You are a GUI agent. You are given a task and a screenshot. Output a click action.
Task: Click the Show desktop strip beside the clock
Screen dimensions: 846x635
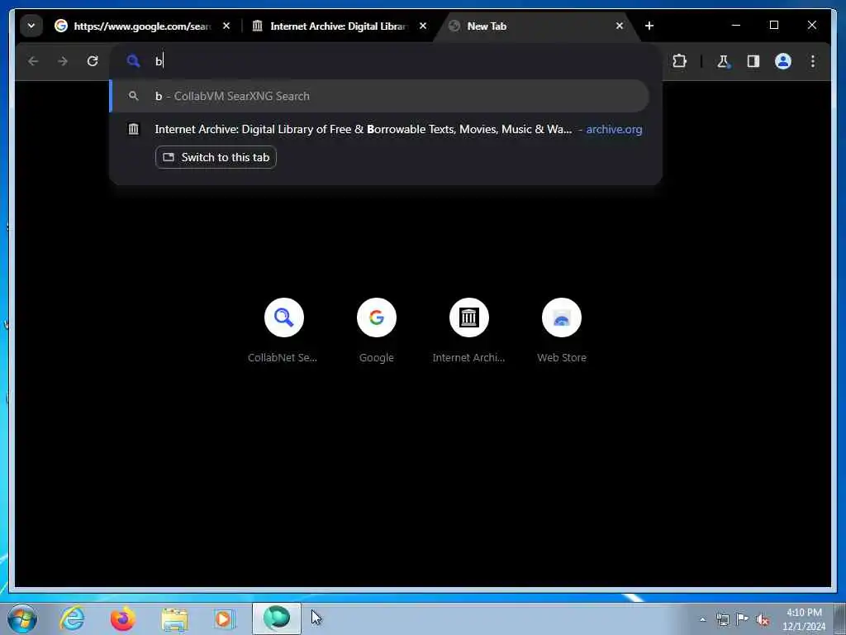[839, 618]
